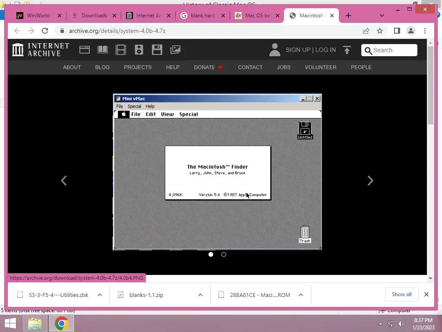The width and height of the screenshot is (442, 332).
Task: Click VOLUNTEER in Archive navigation
Action: tap(321, 67)
